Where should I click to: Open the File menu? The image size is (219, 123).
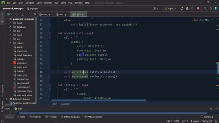coord(9,3)
